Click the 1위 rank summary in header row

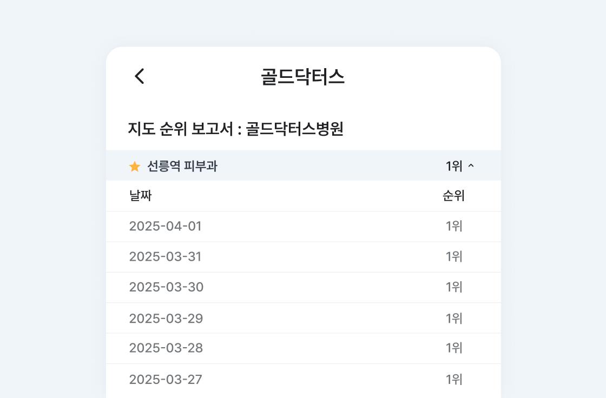click(454, 167)
